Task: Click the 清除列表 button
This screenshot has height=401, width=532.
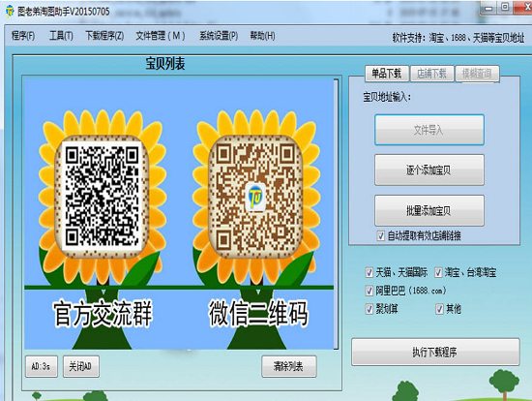Action: [289, 366]
